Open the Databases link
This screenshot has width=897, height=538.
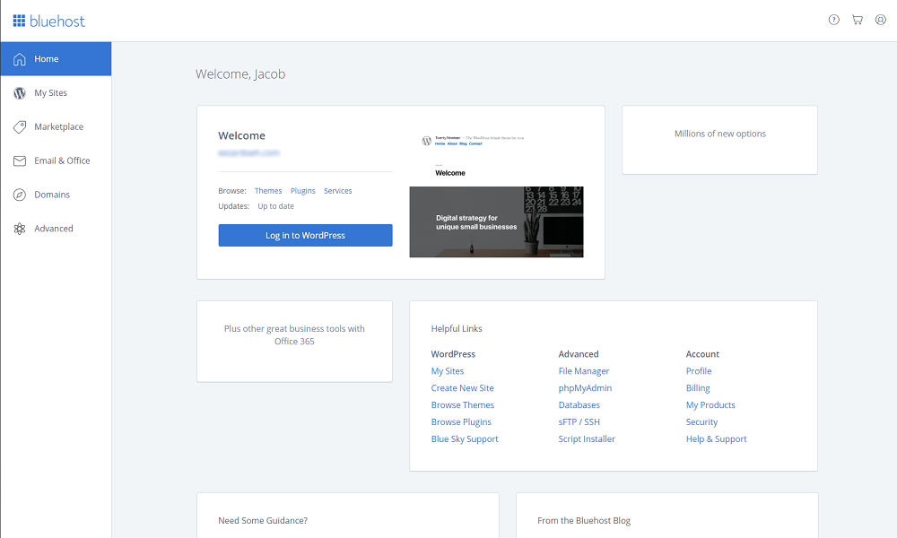(579, 404)
